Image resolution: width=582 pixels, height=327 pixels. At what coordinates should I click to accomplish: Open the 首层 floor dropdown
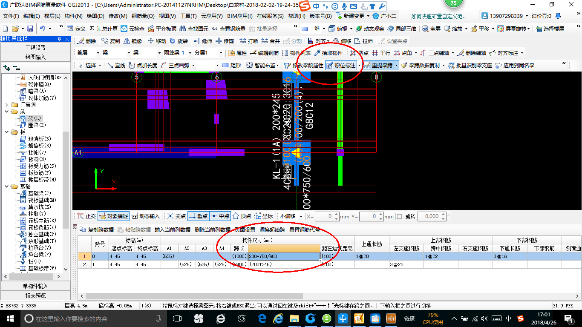click(x=98, y=53)
